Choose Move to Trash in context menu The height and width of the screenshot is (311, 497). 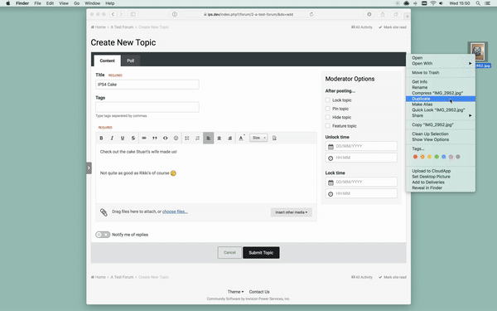pyautogui.click(x=441, y=73)
